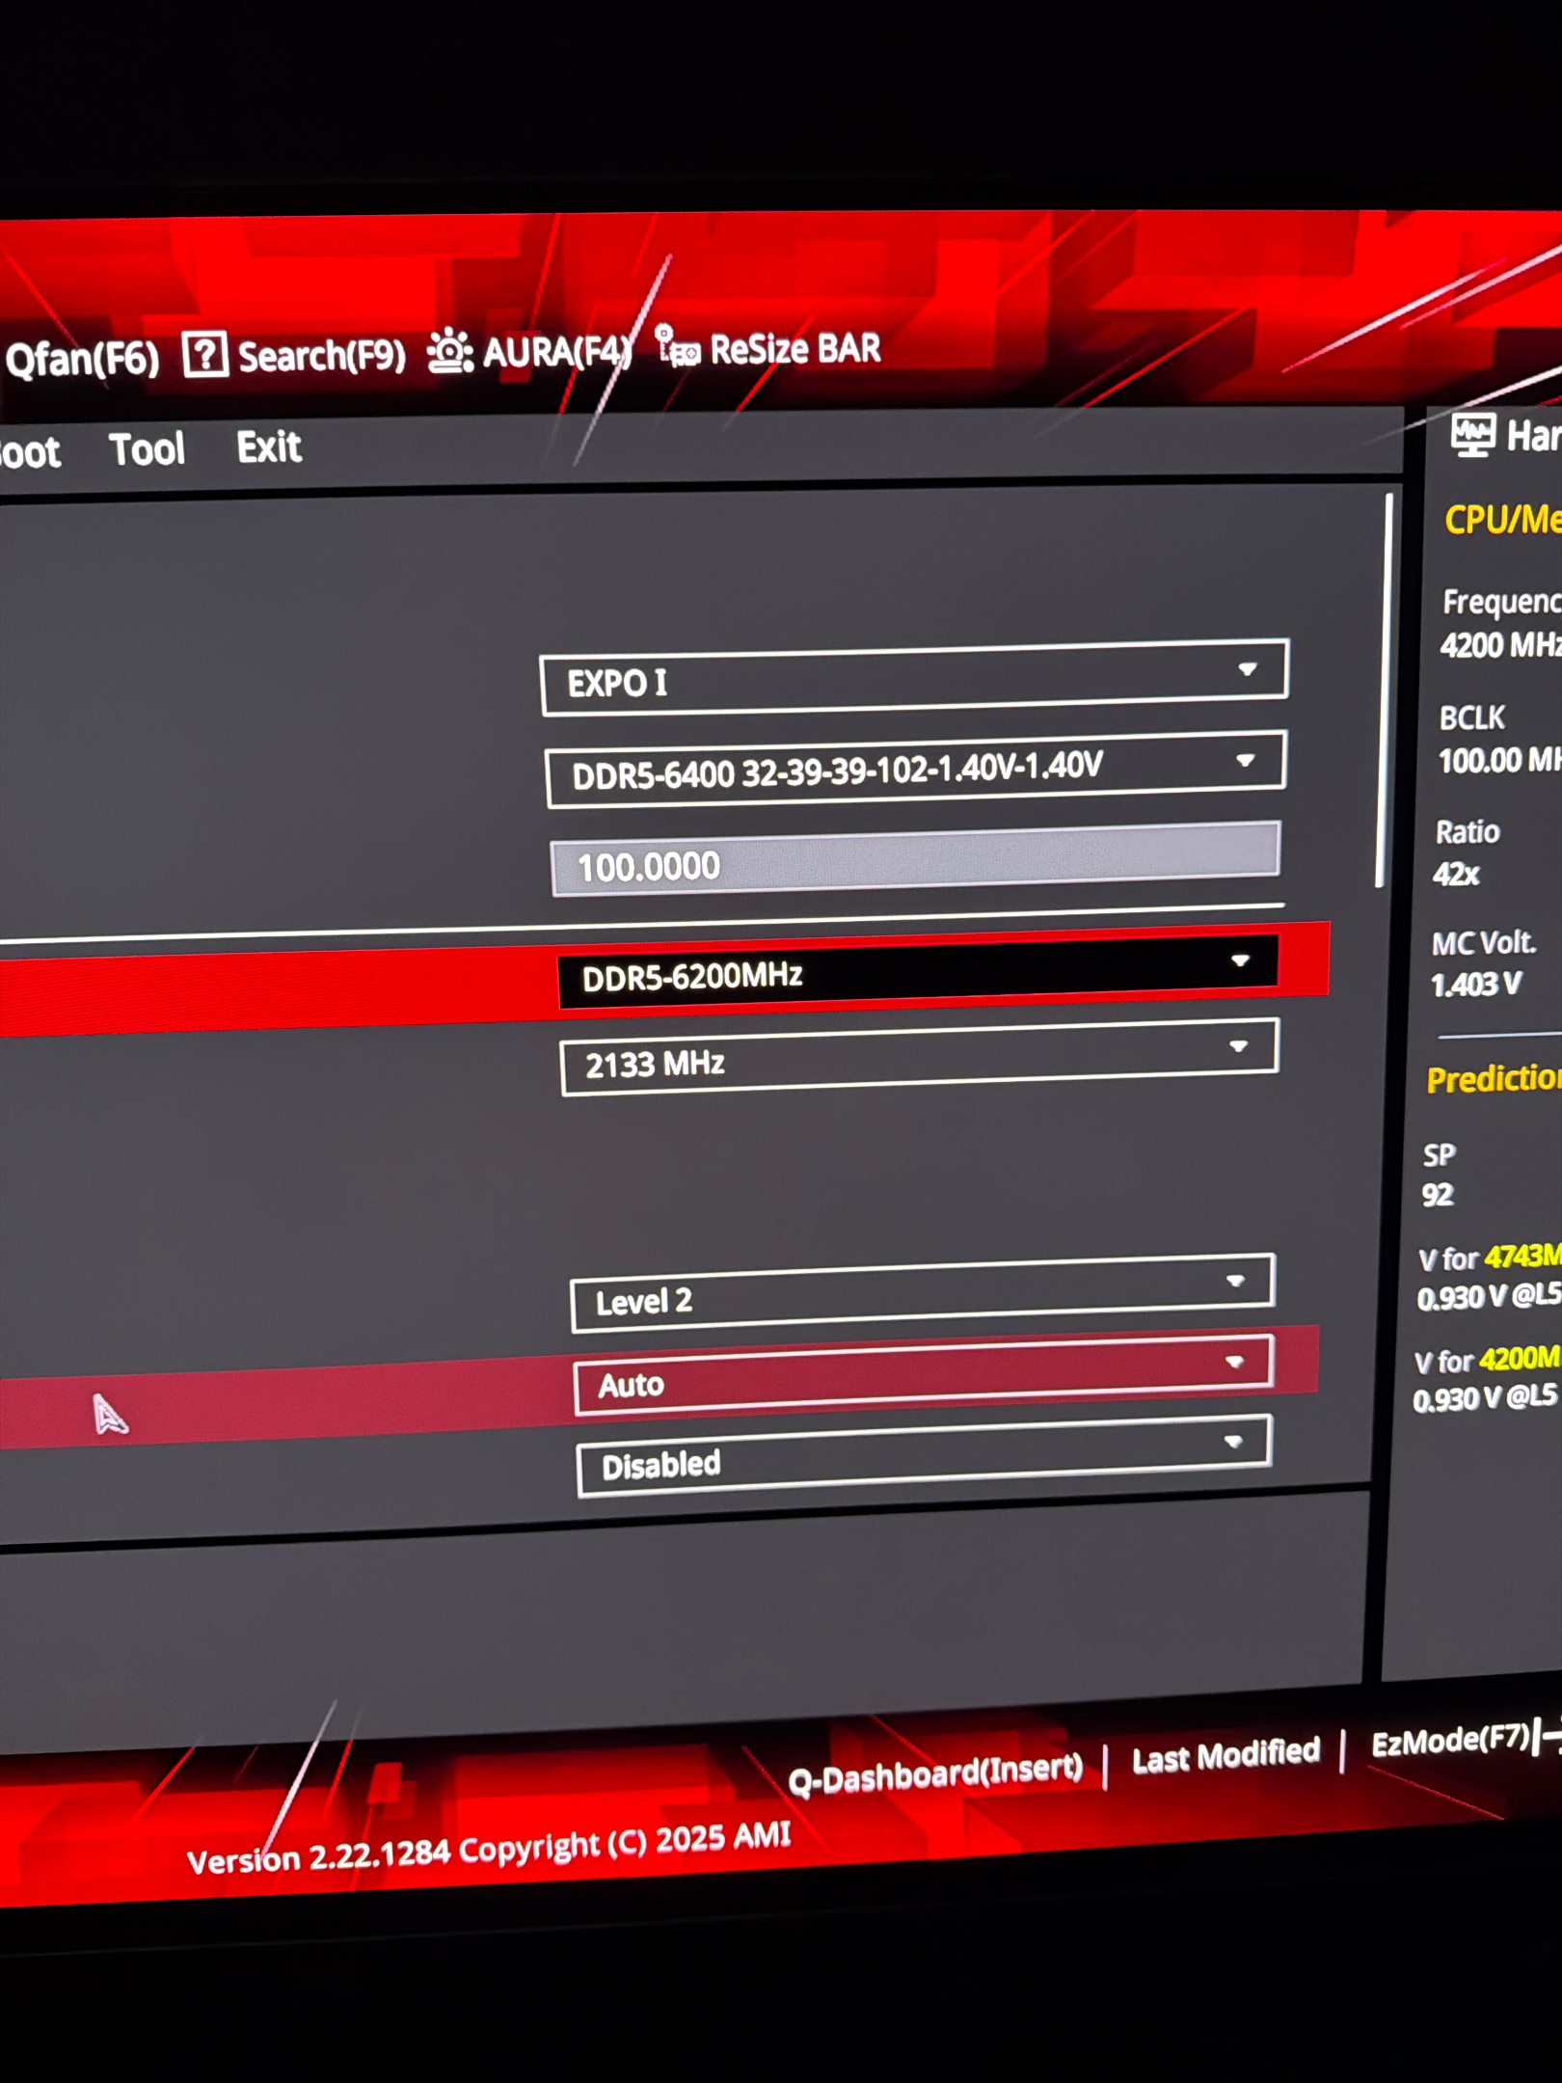Click the MC Volt. label
This screenshot has height=2083, width=1562.
click(x=1483, y=942)
